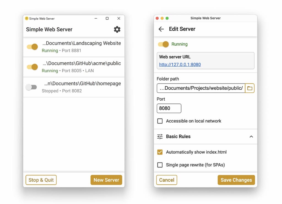Click the back arrow in Edit Server

click(x=161, y=29)
